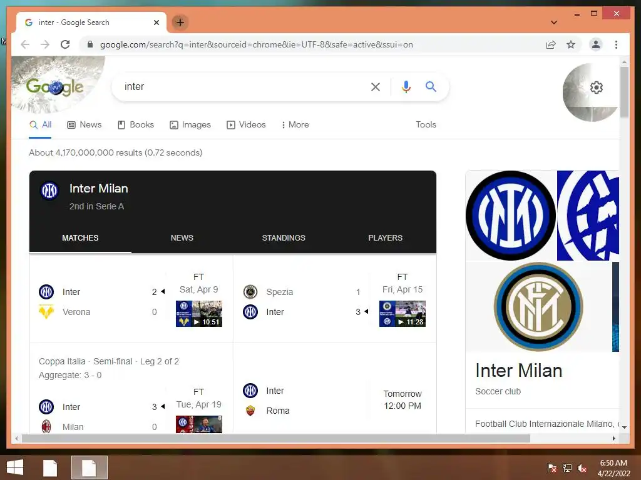
Task: Click the blue search magnifier button
Action: (431, 86)
